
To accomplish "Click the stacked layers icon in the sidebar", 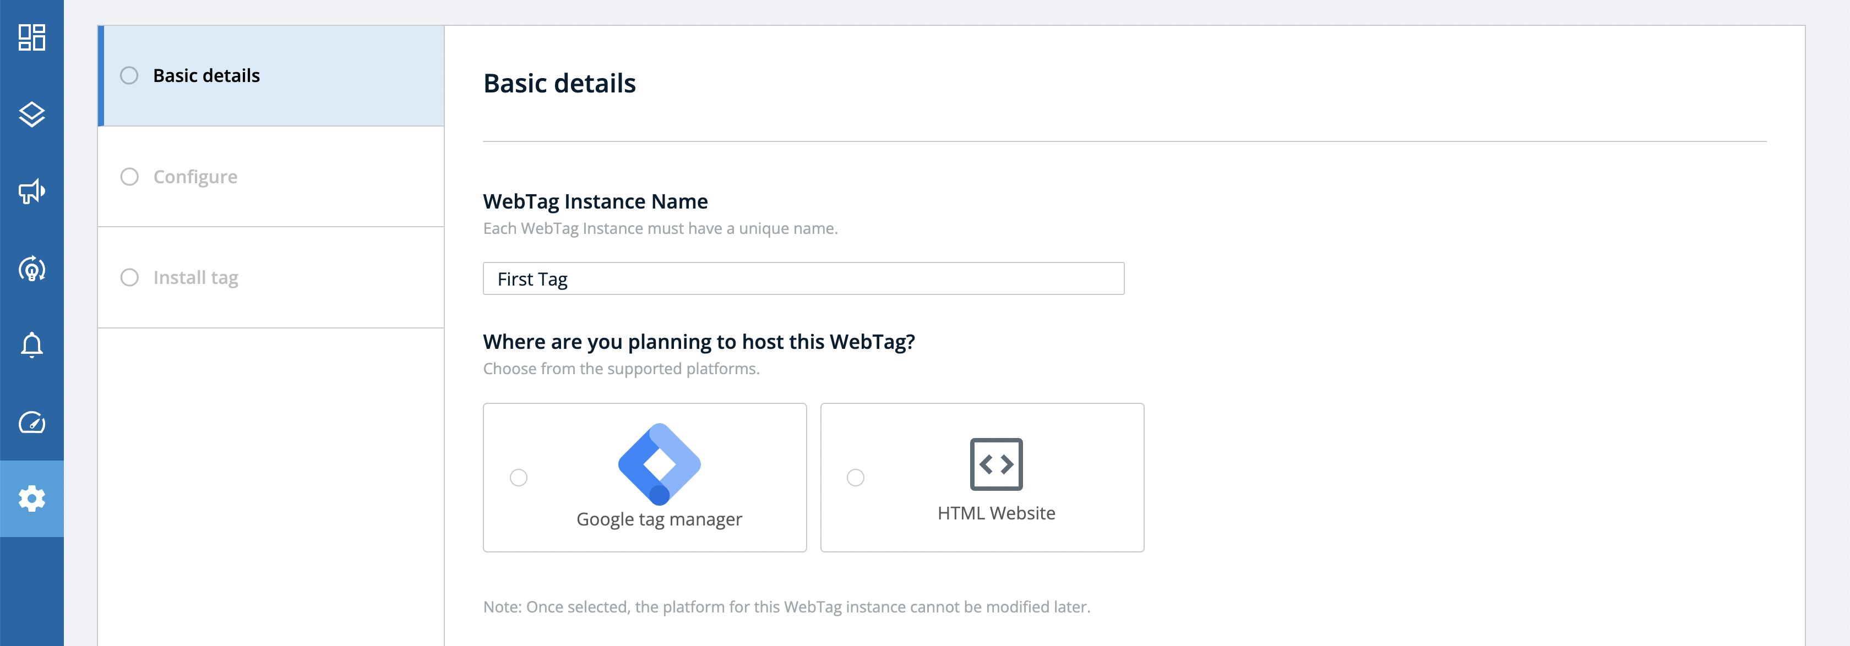I will tap(31, 115).
